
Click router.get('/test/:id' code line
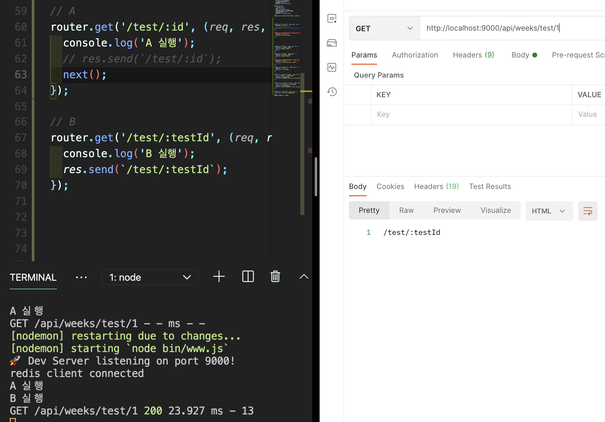pyautogui.click(x=158, y=27)
